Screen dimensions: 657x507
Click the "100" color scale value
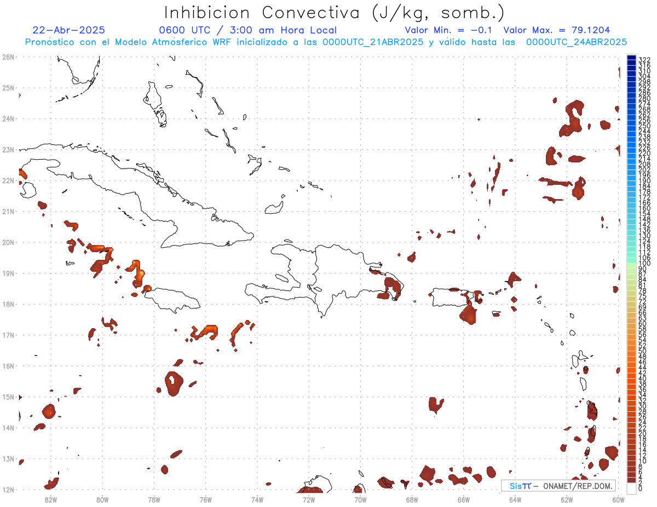click(644, 264)
